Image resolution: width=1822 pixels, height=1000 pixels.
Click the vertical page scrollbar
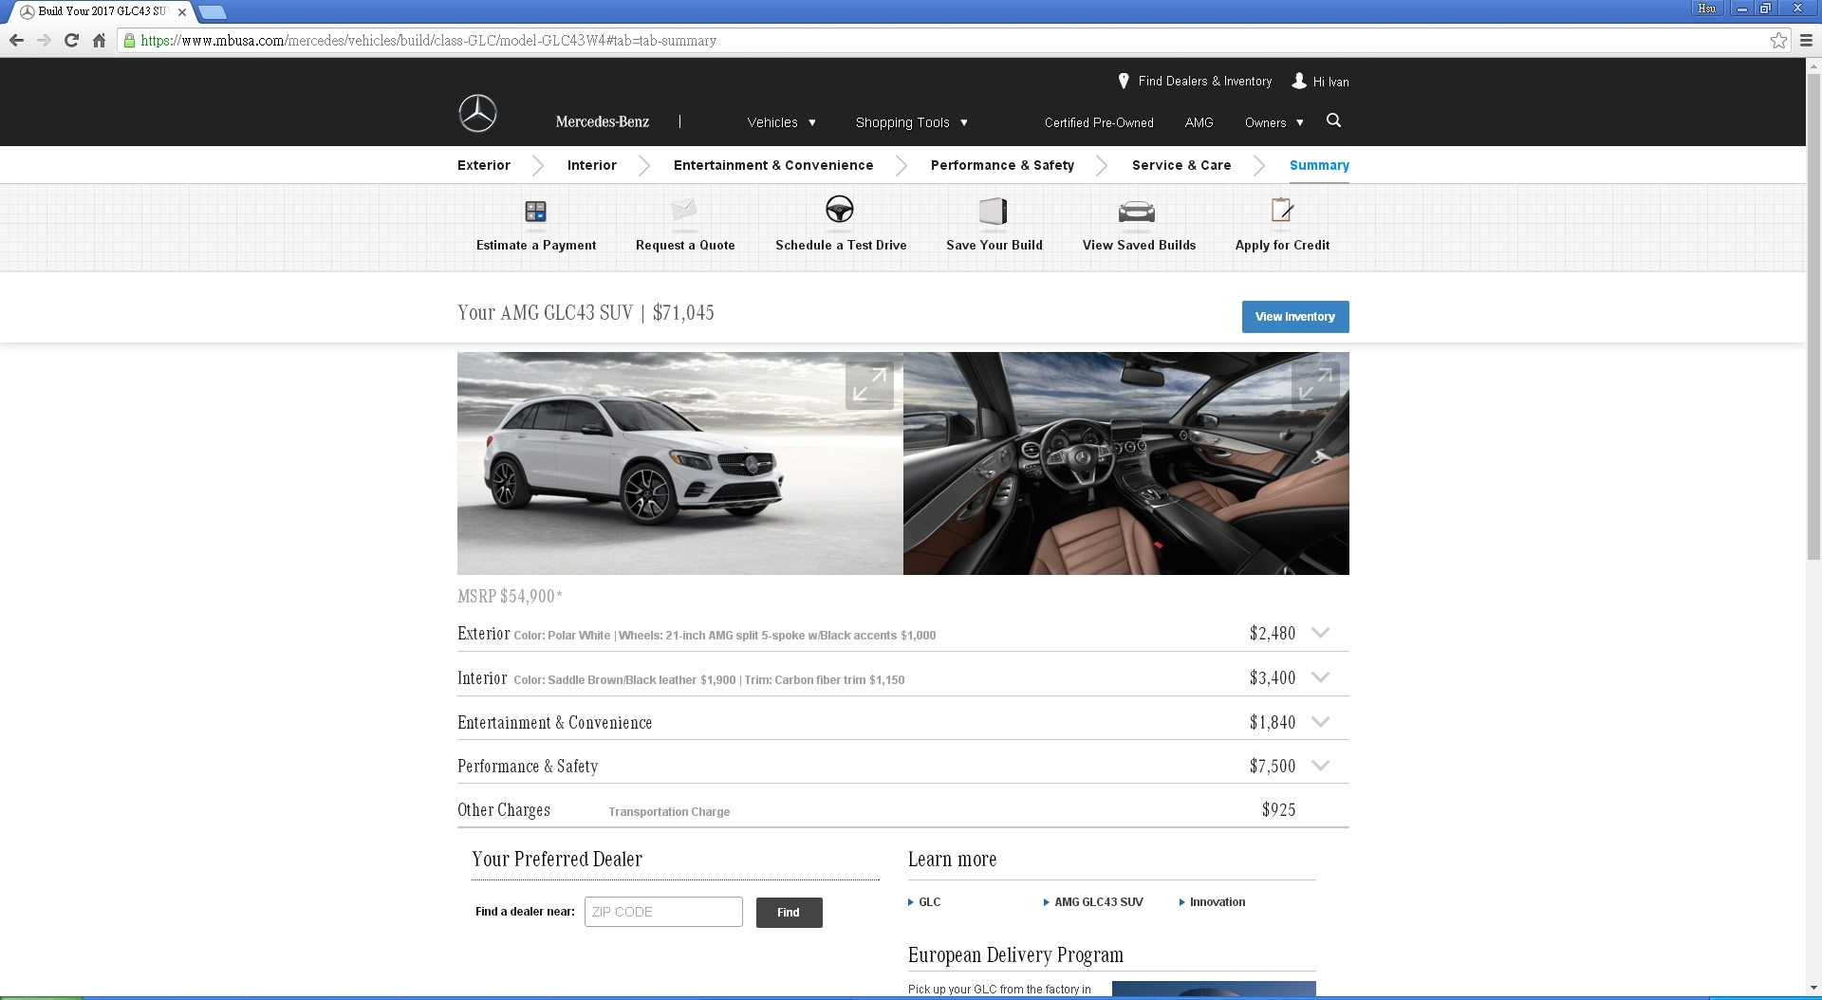pyautogui.click(x=1813, y=317)
